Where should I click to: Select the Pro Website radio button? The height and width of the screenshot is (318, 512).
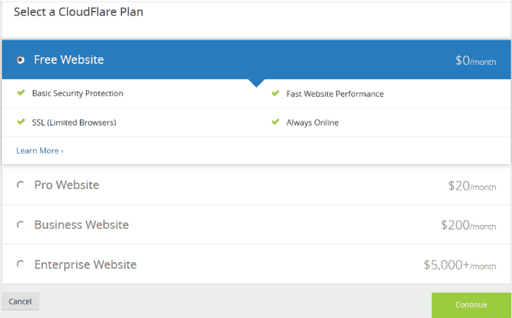tap(20, 185)
